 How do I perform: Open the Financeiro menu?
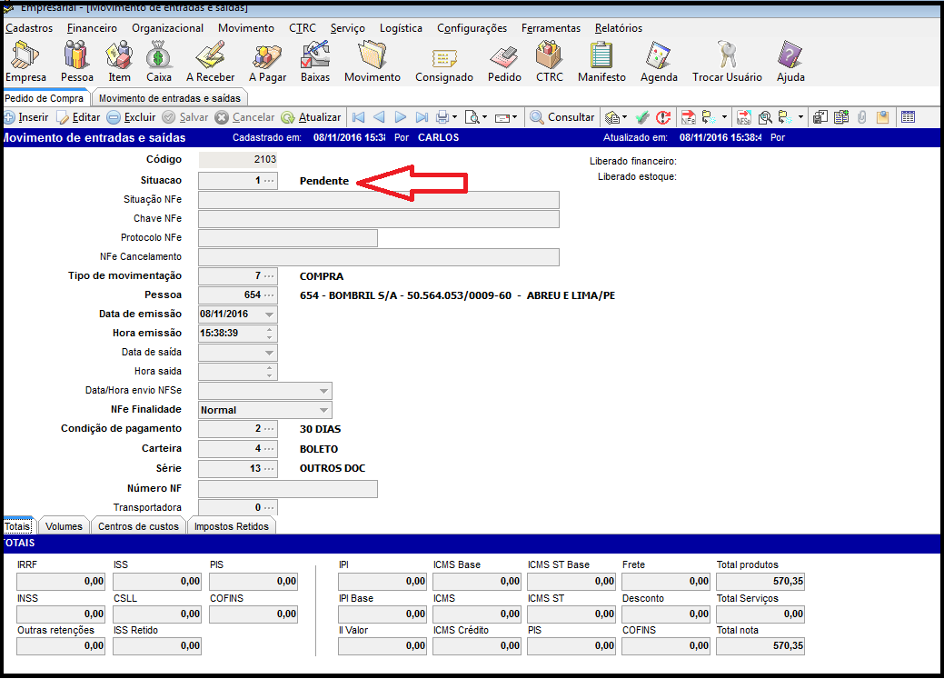pyautogui.click(x=92, y=28)
